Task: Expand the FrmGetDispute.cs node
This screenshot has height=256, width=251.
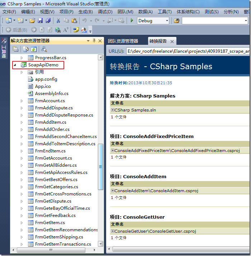Action: tap(22, 201)
